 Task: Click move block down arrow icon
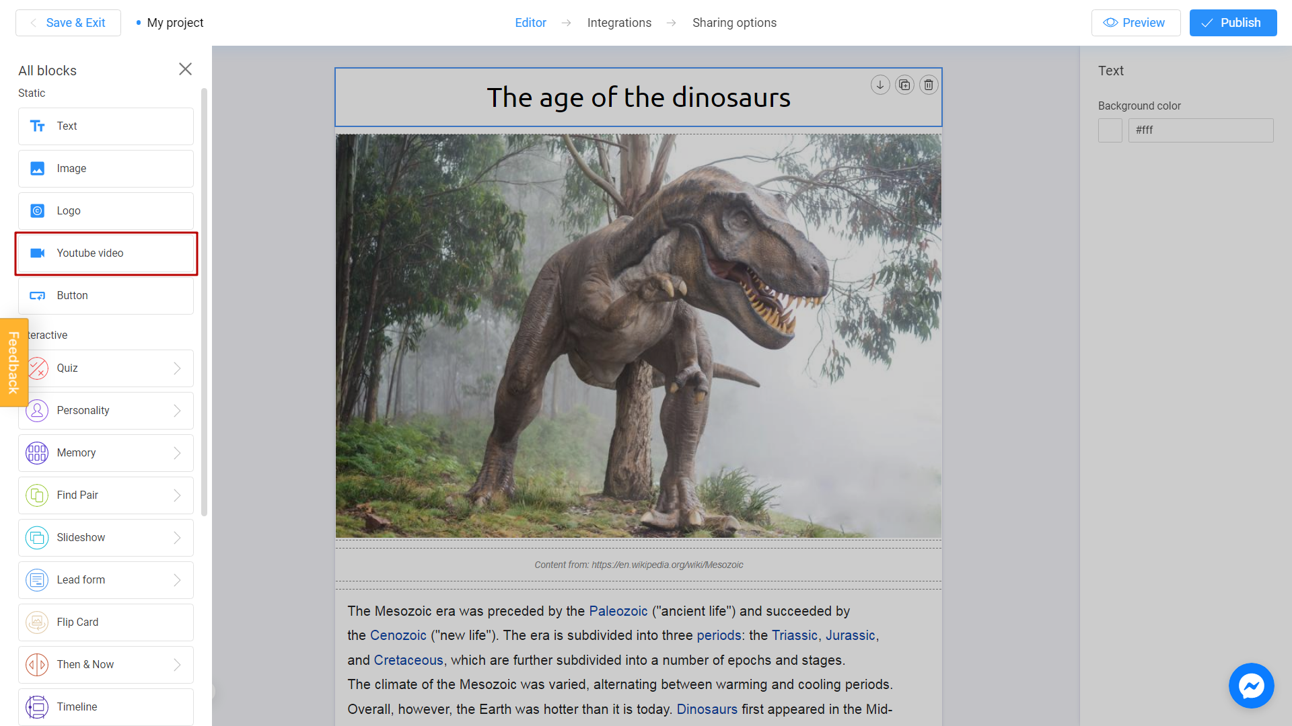coord(880,85)
